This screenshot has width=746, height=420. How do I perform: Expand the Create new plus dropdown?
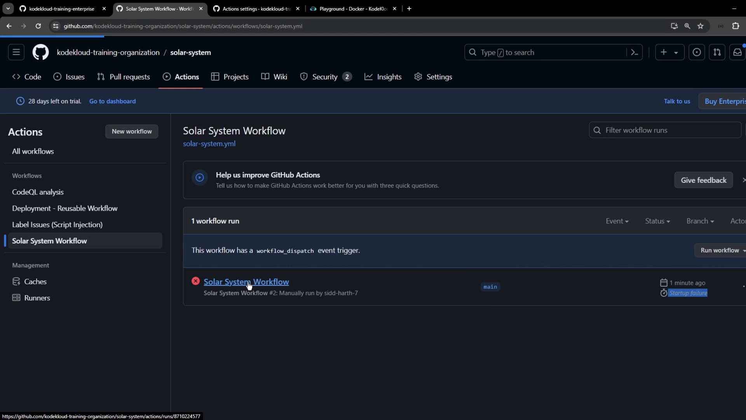(669, 52)
